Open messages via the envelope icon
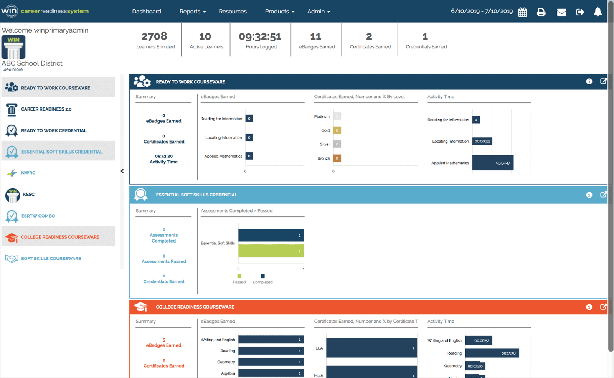Viewport: 614px width, 378px height. 561,12
